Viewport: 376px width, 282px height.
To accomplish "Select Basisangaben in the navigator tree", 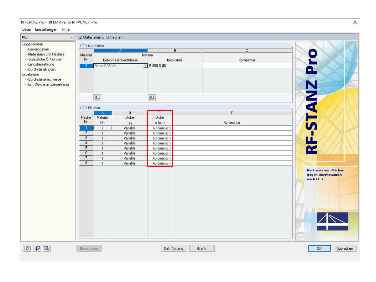I will coord(39,49).
